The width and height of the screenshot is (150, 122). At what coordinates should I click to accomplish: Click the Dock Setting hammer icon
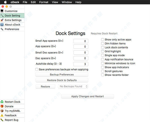click(x=2, y=15)
